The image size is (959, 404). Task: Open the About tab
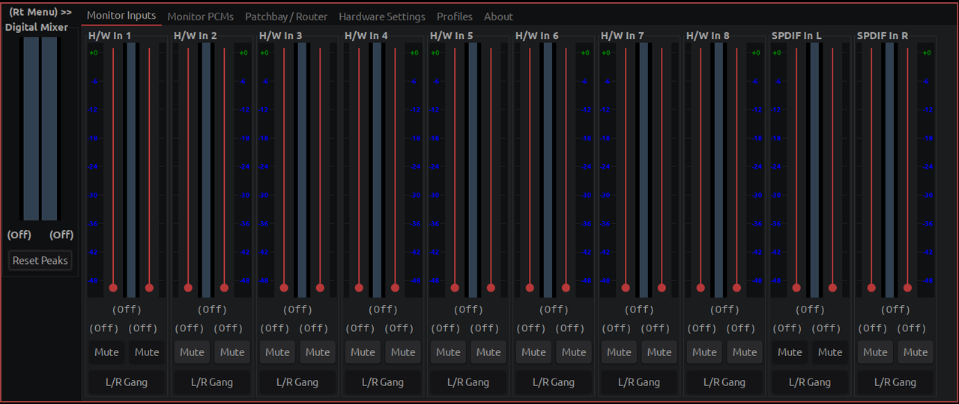[498, 16]
